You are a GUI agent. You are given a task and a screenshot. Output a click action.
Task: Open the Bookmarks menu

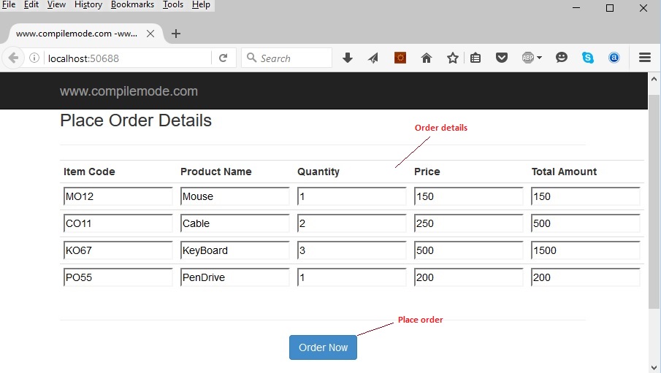[132, 4]
